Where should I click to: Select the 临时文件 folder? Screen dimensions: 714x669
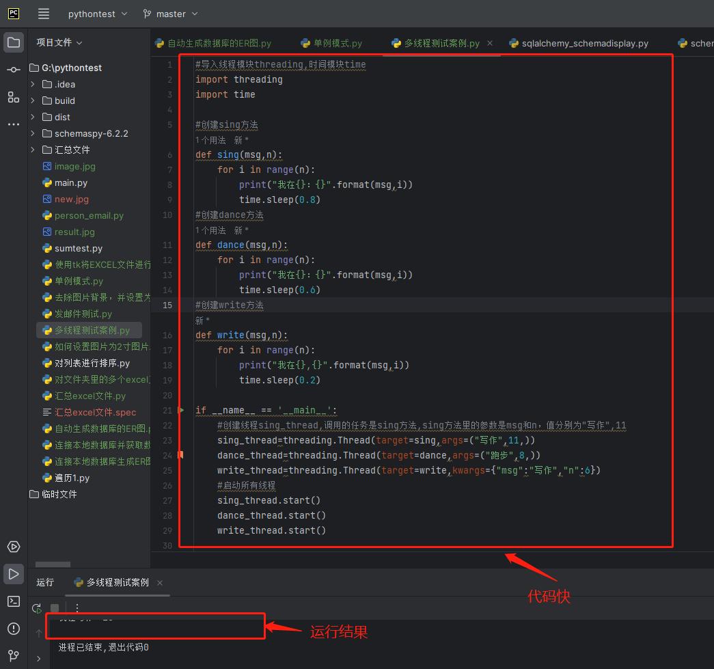click(53, 494)
